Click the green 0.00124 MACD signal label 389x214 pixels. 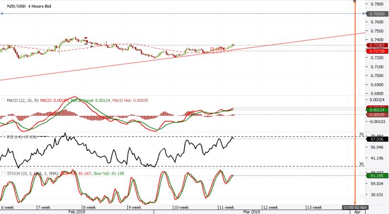click(x=377, y=110)
